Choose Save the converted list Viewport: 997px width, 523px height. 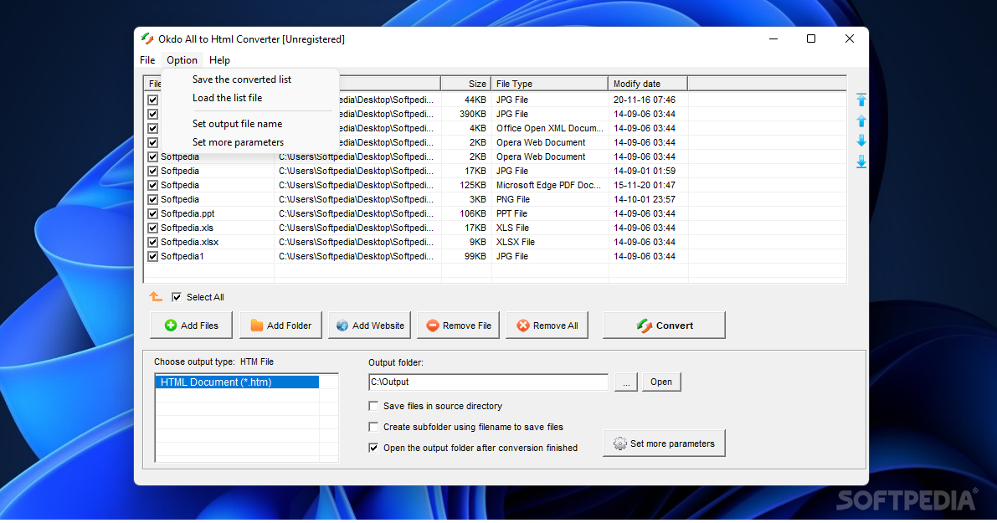click(242, 79)
